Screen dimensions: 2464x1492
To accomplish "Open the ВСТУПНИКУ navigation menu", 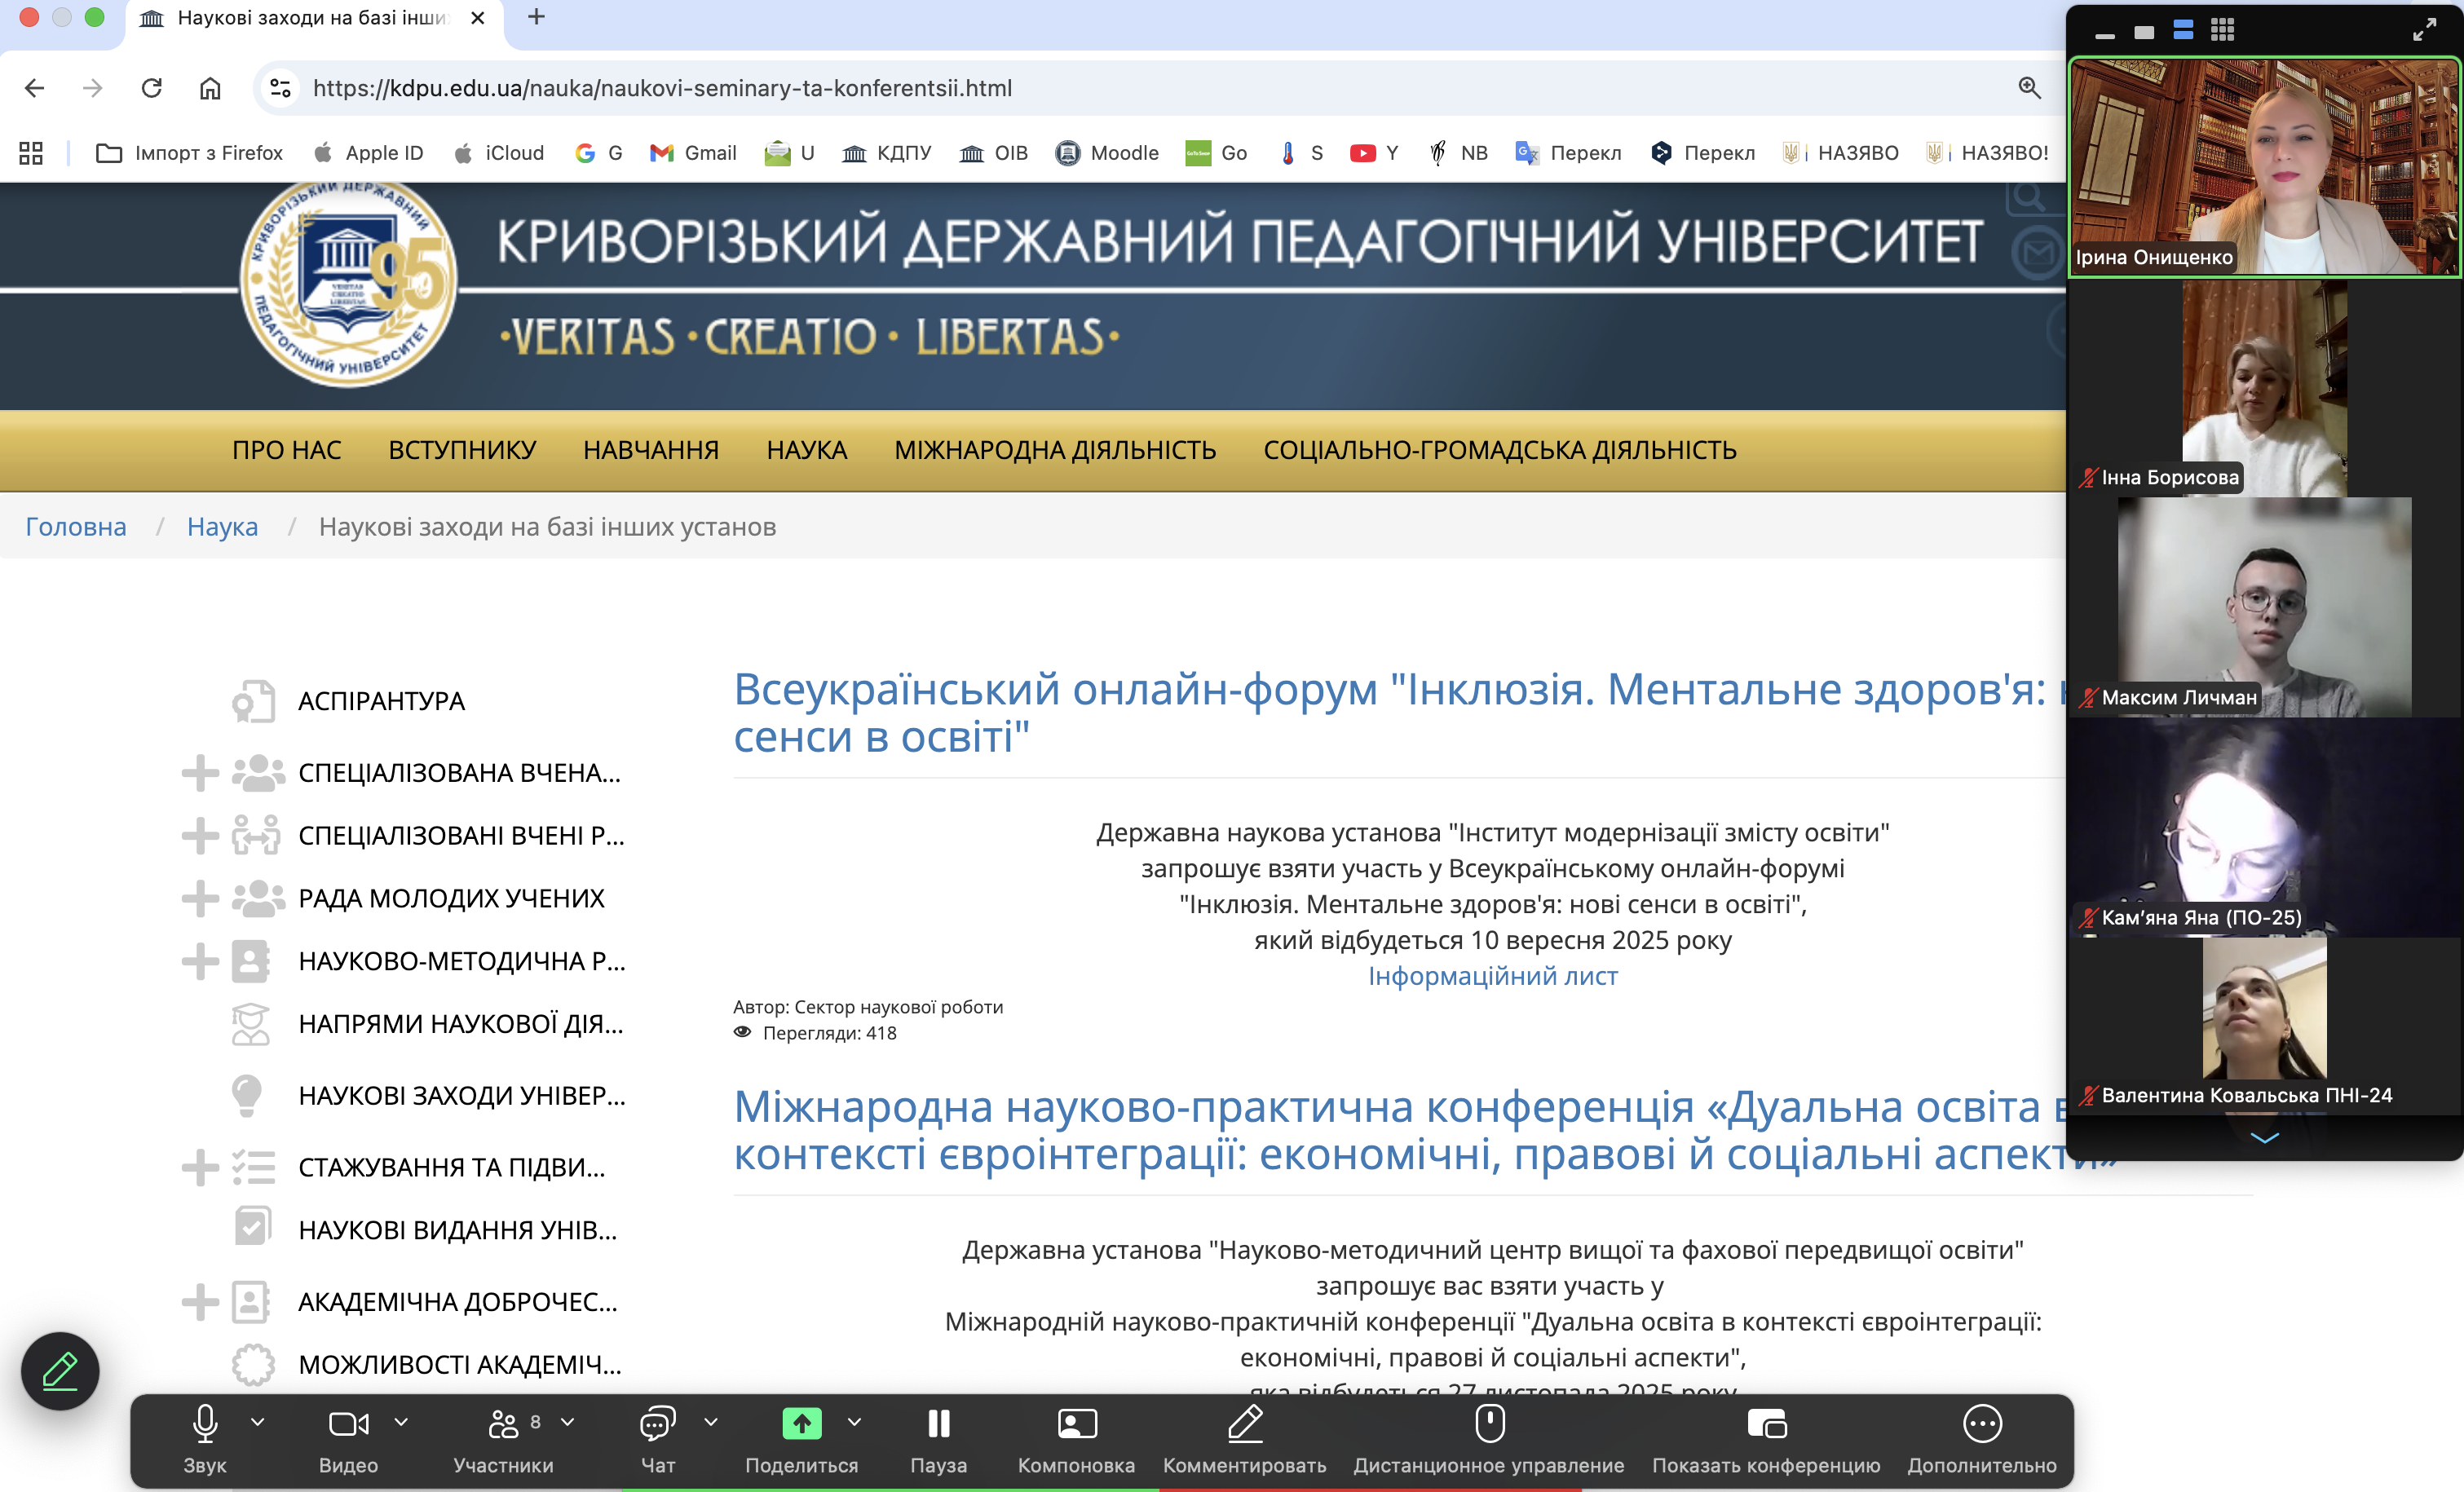I will tap(462, 450).
